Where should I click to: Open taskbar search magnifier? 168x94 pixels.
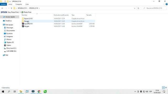pos(9,92)
